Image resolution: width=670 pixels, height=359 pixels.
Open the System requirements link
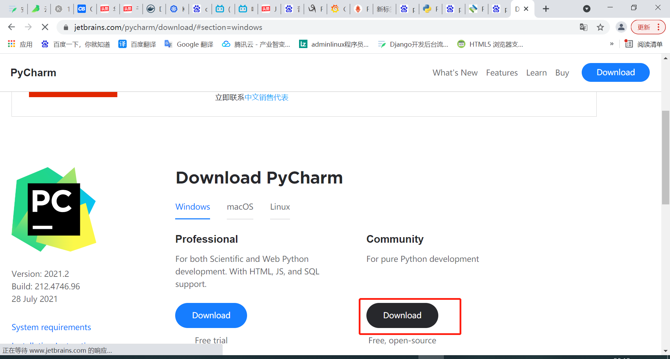coord(51,327)
